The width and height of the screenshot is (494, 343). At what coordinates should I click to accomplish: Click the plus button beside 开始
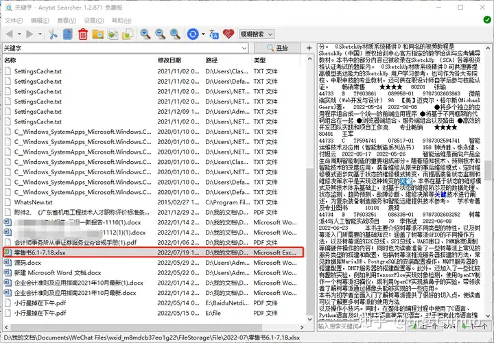(309, 48)
